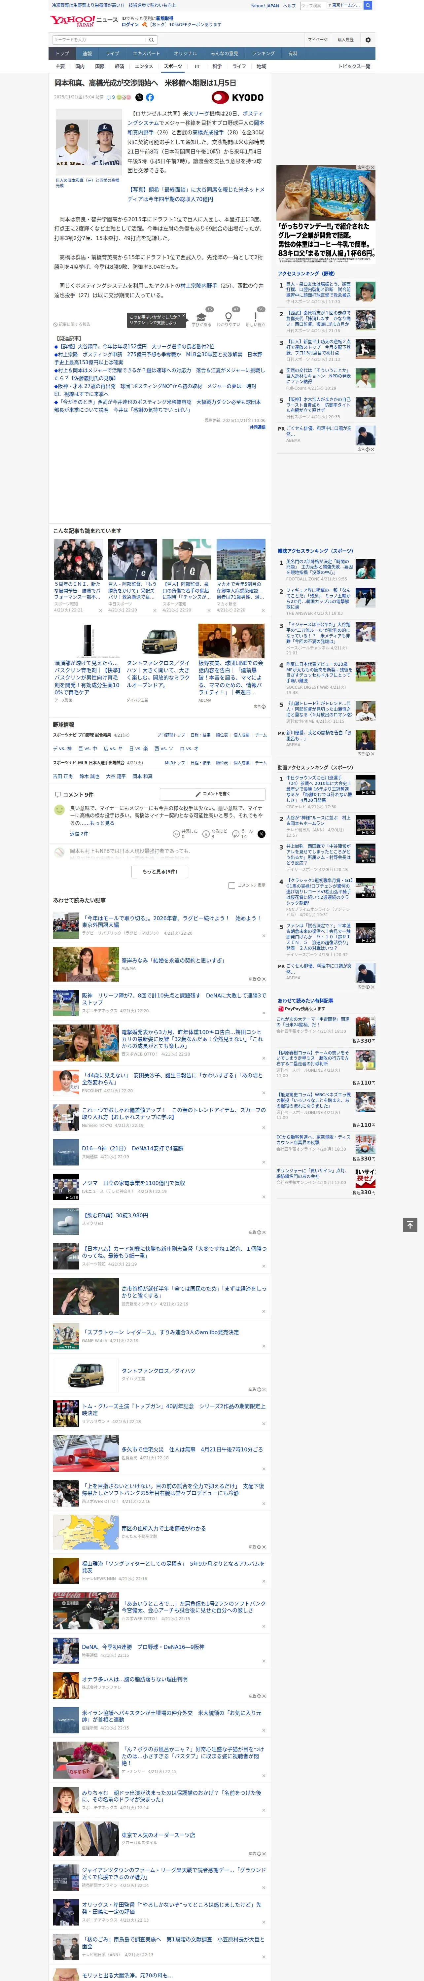Open the トピックス一覧 link
424x1981 pixels.
click(354, 66)
